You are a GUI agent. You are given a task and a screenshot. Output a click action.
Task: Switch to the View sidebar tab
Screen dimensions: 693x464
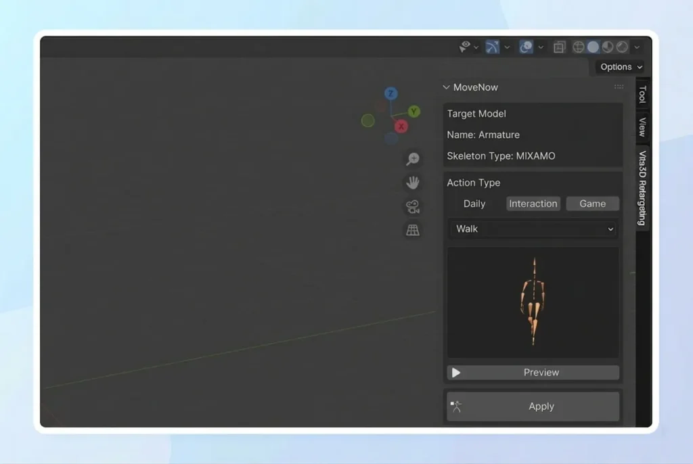642,127
